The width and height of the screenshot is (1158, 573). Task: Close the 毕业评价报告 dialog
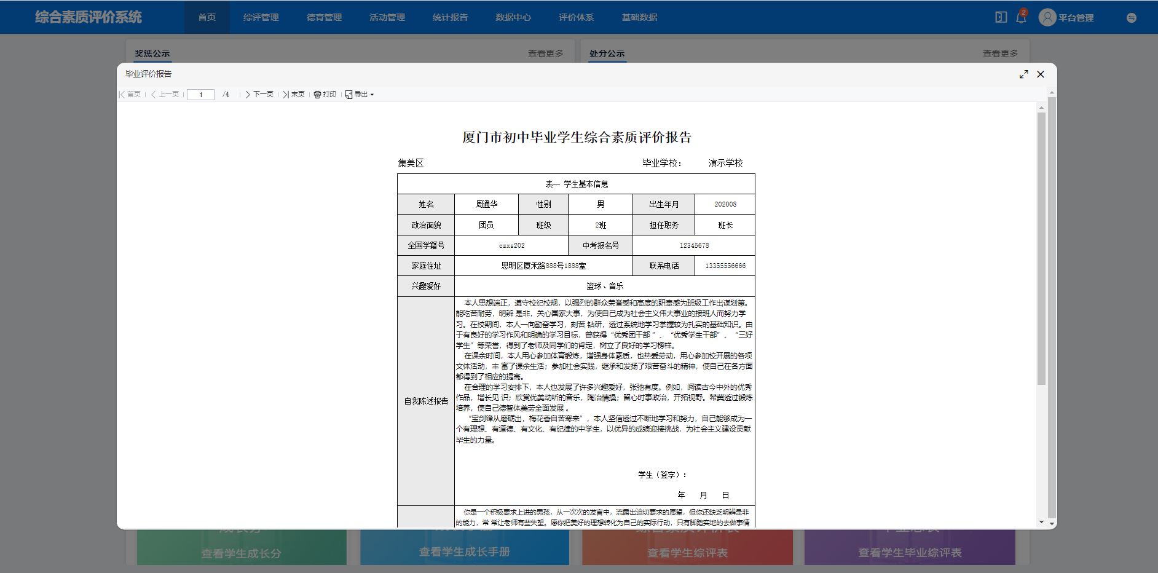(x=1041, y=74)
